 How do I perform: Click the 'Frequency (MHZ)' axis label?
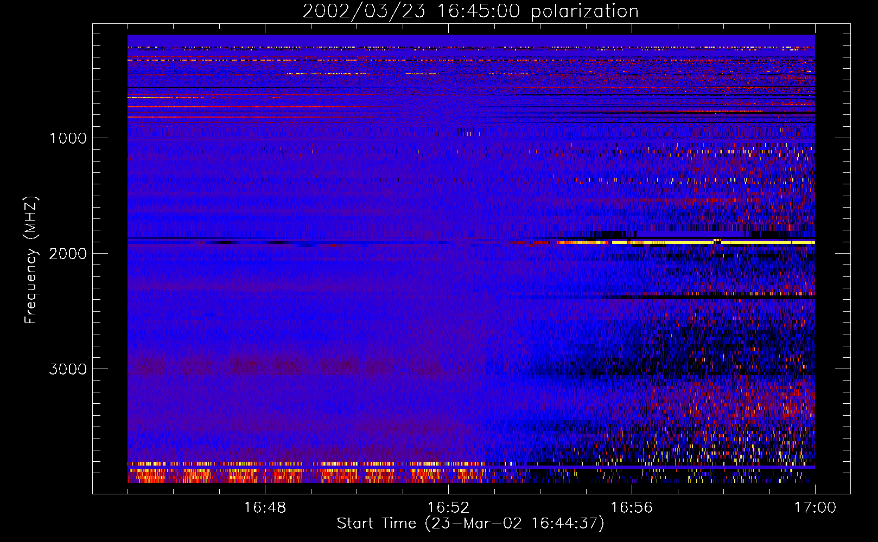click(31, 260)
